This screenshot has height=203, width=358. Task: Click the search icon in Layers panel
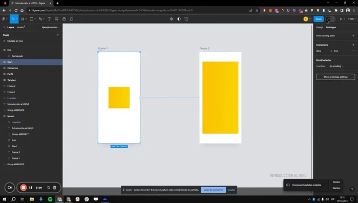tap(4, 27)
